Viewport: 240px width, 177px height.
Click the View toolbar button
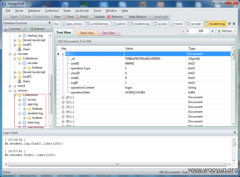click(57, 17)
